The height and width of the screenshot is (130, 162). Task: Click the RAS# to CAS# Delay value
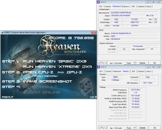135,98
